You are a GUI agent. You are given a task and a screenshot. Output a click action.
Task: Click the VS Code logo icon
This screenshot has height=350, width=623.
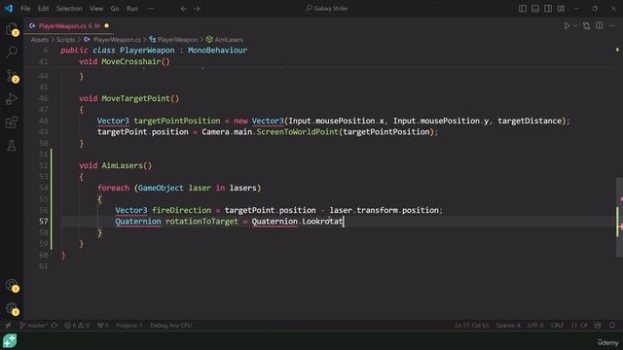tap(9, 9)
